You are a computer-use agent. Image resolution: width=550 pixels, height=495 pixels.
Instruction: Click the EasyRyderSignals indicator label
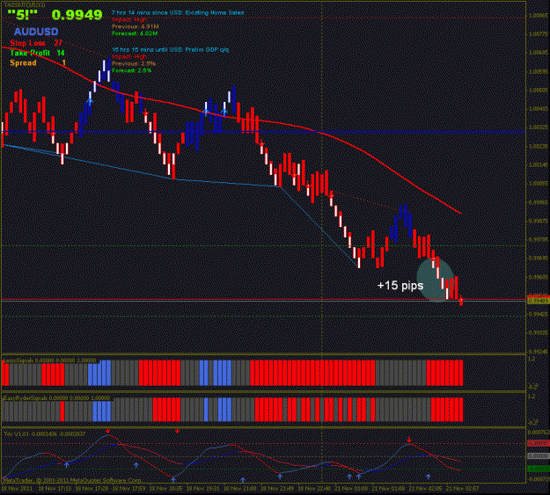(56, 398)
